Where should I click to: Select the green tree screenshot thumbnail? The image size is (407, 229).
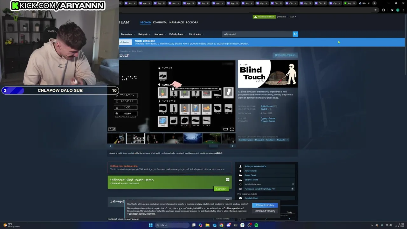[x=211, y=138]
